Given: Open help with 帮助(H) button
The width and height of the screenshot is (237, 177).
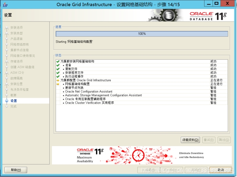Looking at the screenshot, I should [16, 170].
